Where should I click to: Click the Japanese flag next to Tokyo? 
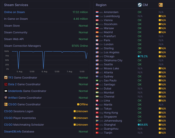tap(97, 109)
